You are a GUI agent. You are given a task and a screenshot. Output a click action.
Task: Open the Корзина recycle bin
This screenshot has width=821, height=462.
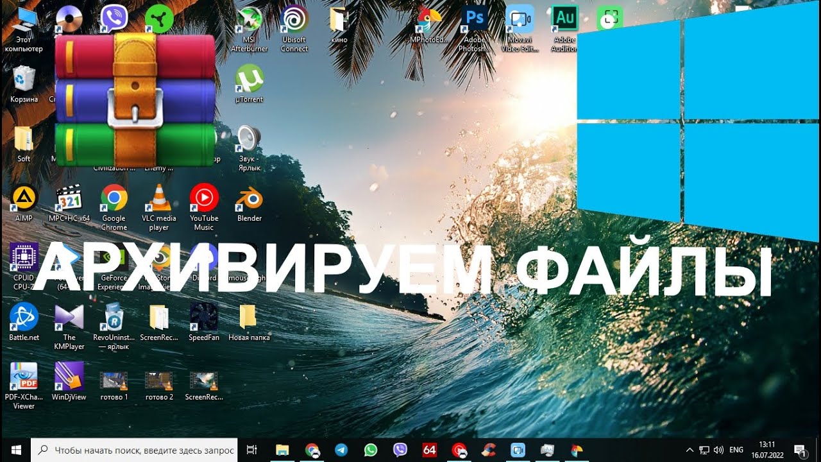click(24, 83)
